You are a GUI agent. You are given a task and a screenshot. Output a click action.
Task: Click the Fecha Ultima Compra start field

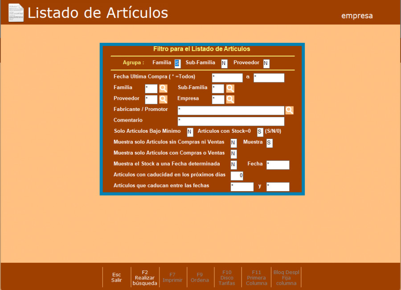pyautogui.click(x=227, y=78)
